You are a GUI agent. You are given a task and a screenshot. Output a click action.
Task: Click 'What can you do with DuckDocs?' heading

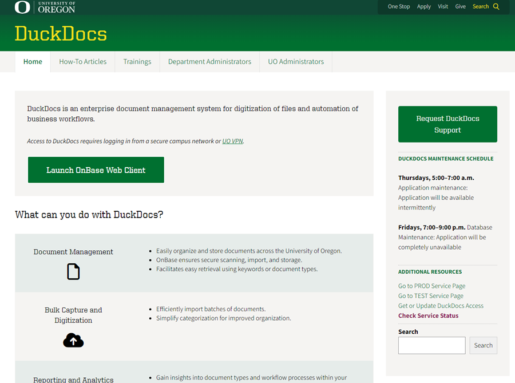click(x=89, y=215)
